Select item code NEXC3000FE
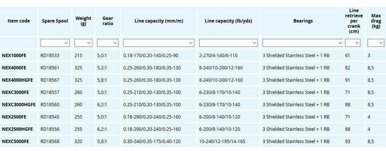The height and width of the screenshot is (151, 386). 15,92
